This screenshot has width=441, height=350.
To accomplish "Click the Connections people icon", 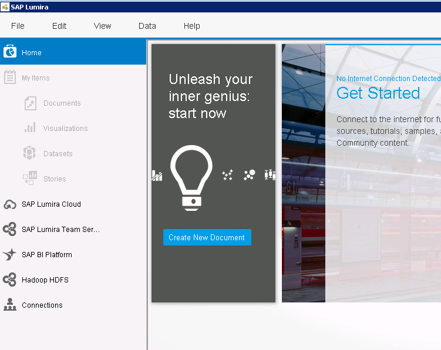I will [x=10, y=304].
